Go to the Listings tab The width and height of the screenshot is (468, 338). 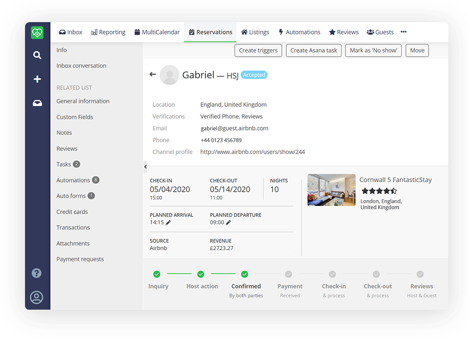[255, 32]
